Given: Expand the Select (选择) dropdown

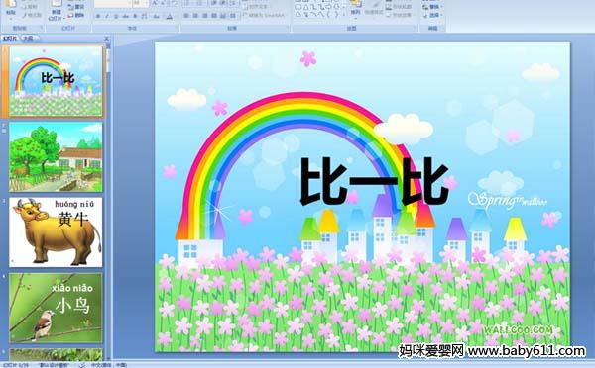Looking at the screenshot, I should pos(431,15).
